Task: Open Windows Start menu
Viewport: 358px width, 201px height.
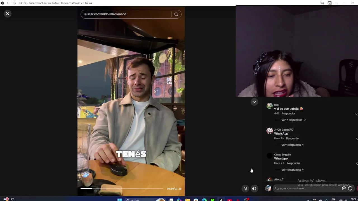Action: point(120,200)
